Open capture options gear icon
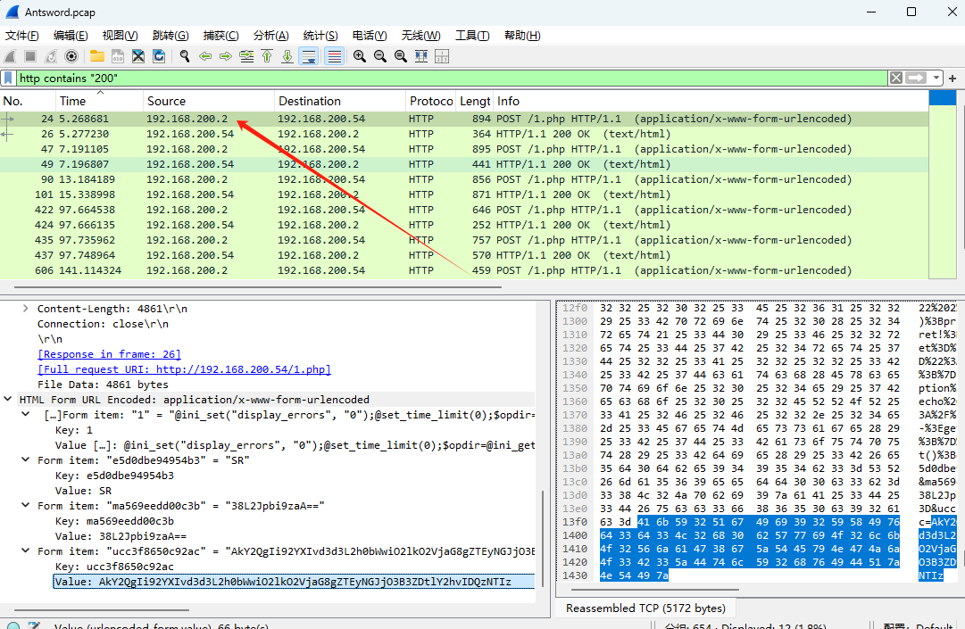Screen dimensions: 965x629 pyautogui.click(x=71, y=56)
